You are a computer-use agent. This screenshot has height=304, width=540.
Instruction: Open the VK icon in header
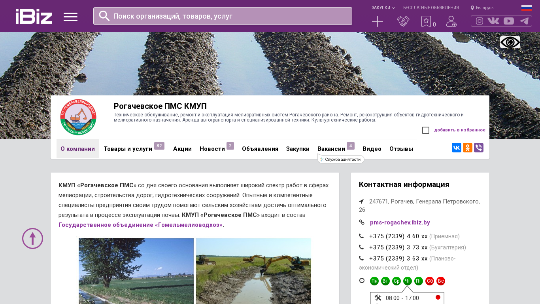click(x=493, y=21)
